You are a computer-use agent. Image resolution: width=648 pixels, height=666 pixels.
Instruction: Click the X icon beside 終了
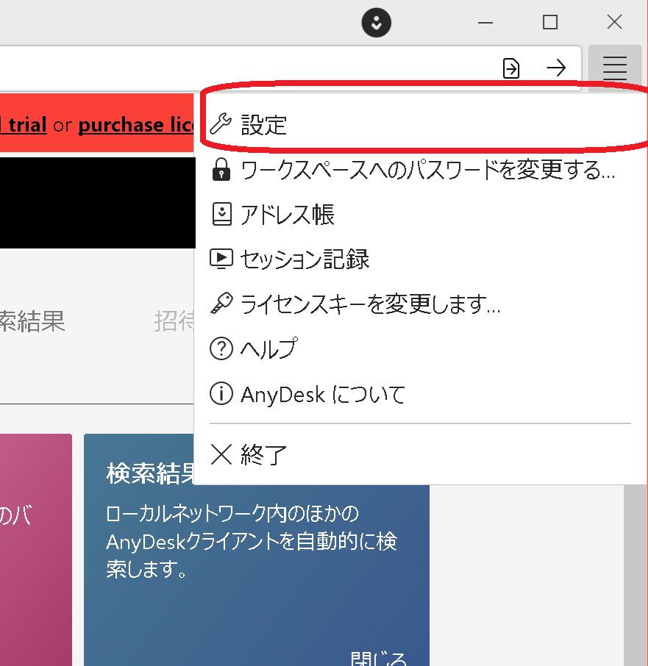[x=221, y=454]
